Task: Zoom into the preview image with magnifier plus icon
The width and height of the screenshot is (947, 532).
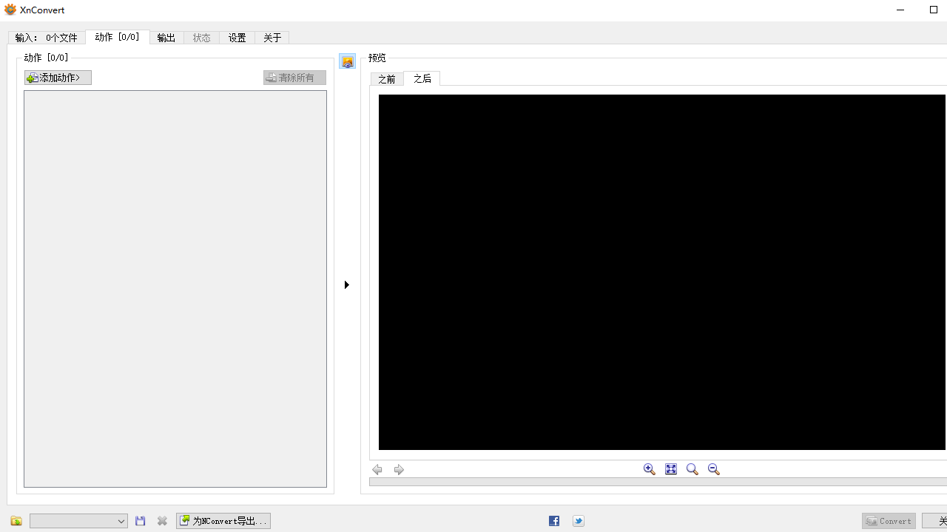Action: [x=649, y=468]
